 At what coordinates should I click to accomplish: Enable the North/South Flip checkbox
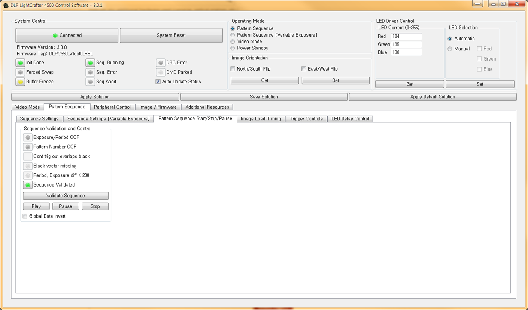coord(233,69)
